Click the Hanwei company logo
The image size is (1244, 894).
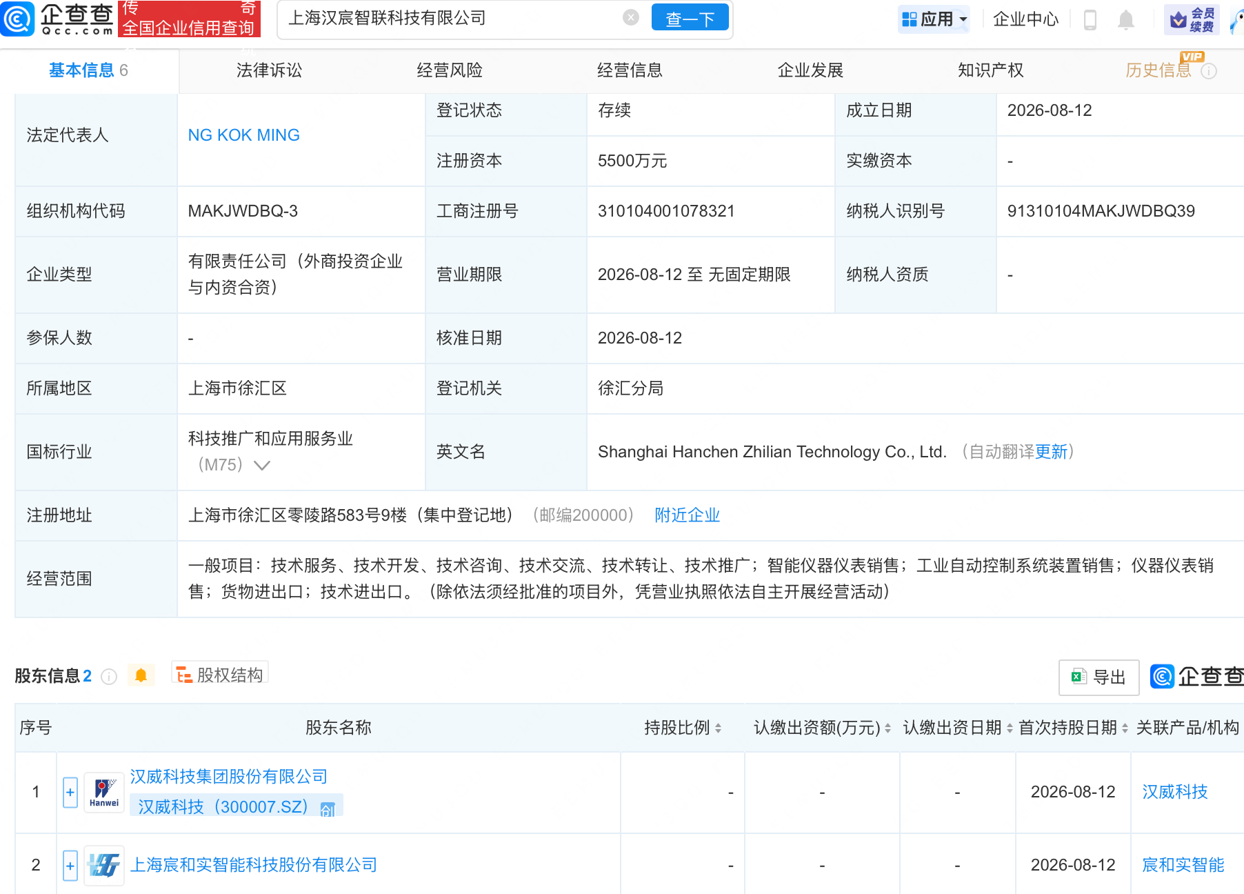104,793
